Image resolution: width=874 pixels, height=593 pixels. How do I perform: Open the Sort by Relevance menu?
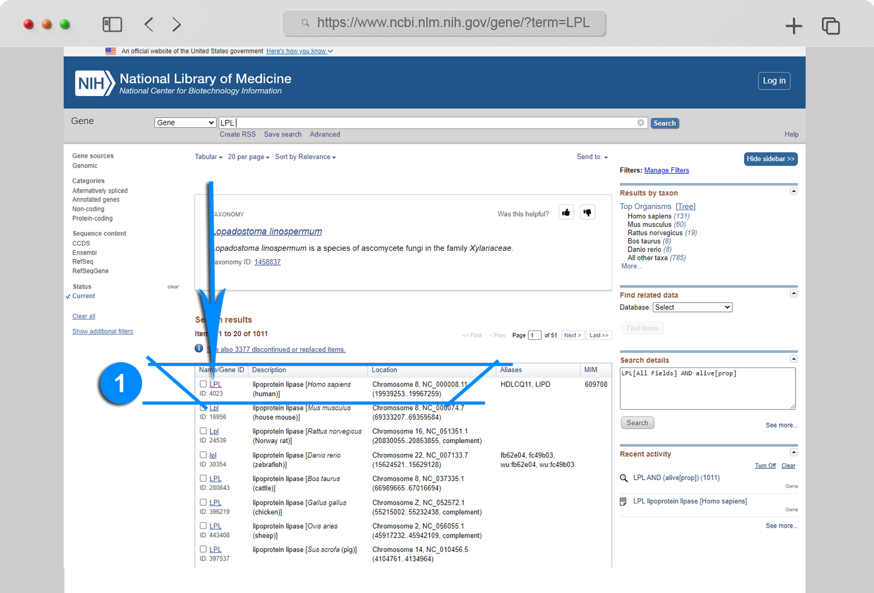[305, 157]
